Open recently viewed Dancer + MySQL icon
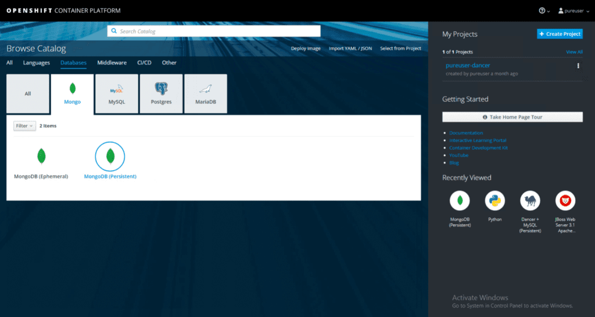The image size is (595, 317). (530, 200)
